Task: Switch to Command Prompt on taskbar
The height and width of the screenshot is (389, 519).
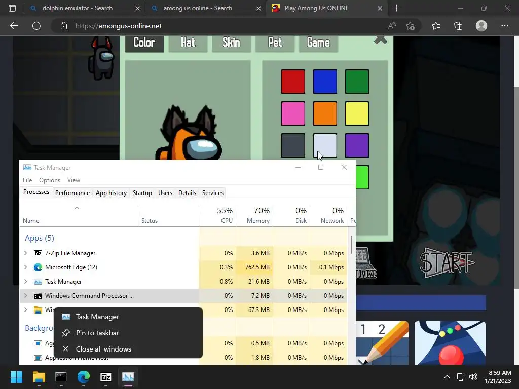Action: (61, 377)
